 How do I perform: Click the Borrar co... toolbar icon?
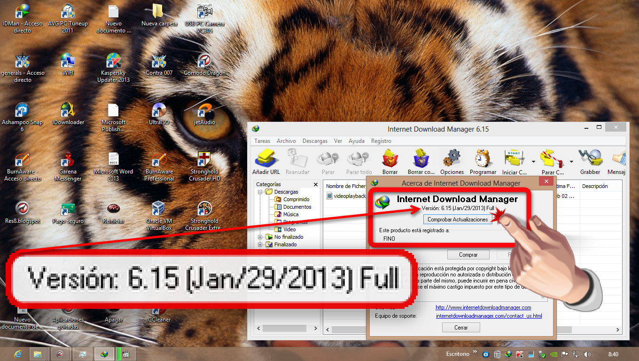click(421, 162)
